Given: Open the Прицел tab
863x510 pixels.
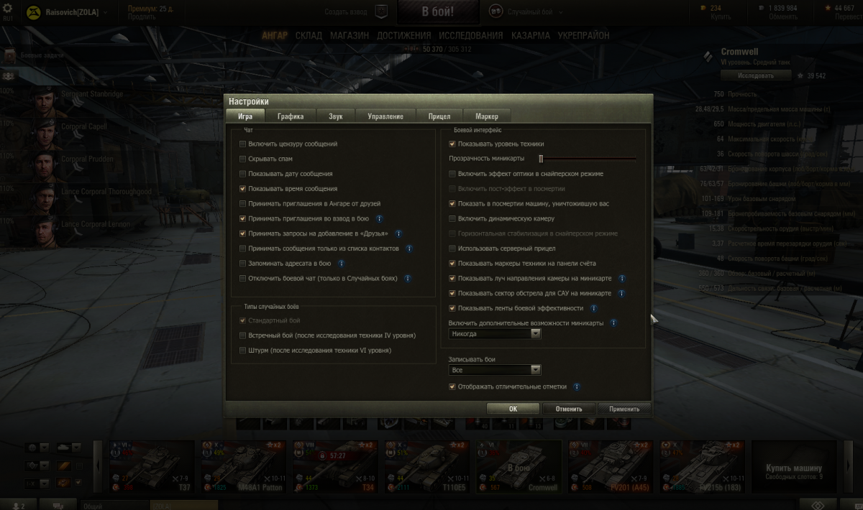Looking at the screenshot, I should coord(439,116).
